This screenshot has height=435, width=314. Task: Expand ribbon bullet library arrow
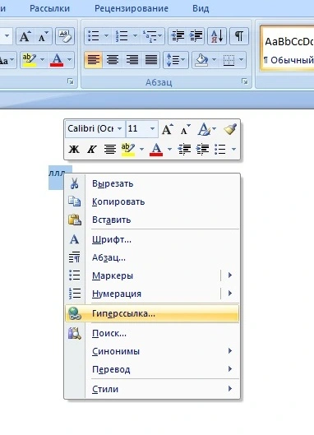107,36
